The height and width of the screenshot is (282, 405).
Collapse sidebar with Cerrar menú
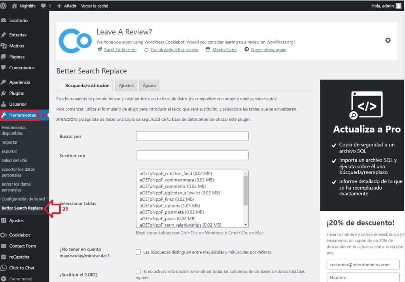point(21,279)
